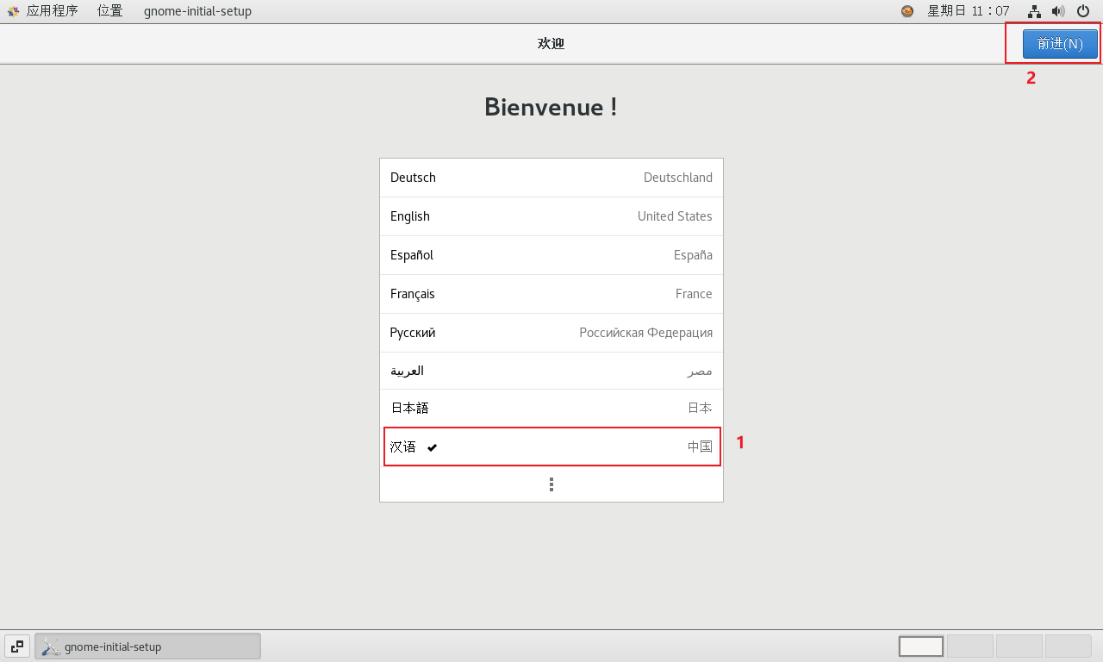Viewport: 1103px width, 662px height.
Task: Select the first workspace box
Action: [921, 646]
